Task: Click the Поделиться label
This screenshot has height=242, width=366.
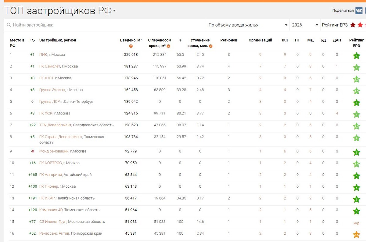Action: pos(343,10)
